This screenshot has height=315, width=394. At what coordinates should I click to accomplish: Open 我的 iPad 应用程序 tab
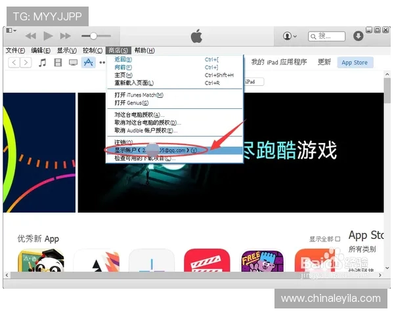tap(279, 62)
